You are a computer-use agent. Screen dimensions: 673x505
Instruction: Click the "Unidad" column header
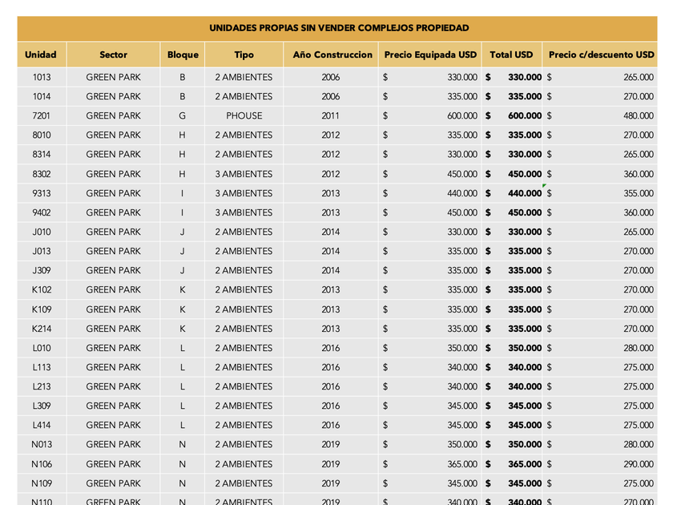(x=41, y=55)
